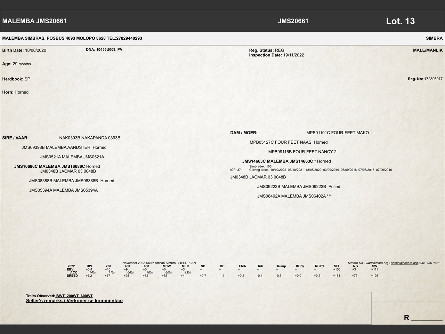Click the ICP: 371 value
The height and width of the screenshot is (334, 445).
coord(236,170)
